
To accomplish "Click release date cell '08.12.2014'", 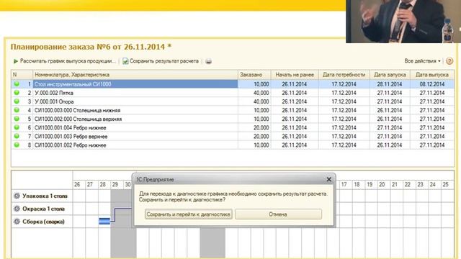I will [x=432, y=84].
